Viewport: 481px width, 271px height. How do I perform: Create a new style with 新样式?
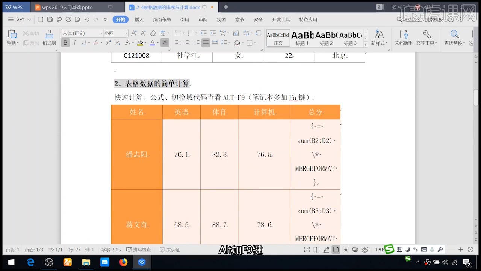coord(379,39)
